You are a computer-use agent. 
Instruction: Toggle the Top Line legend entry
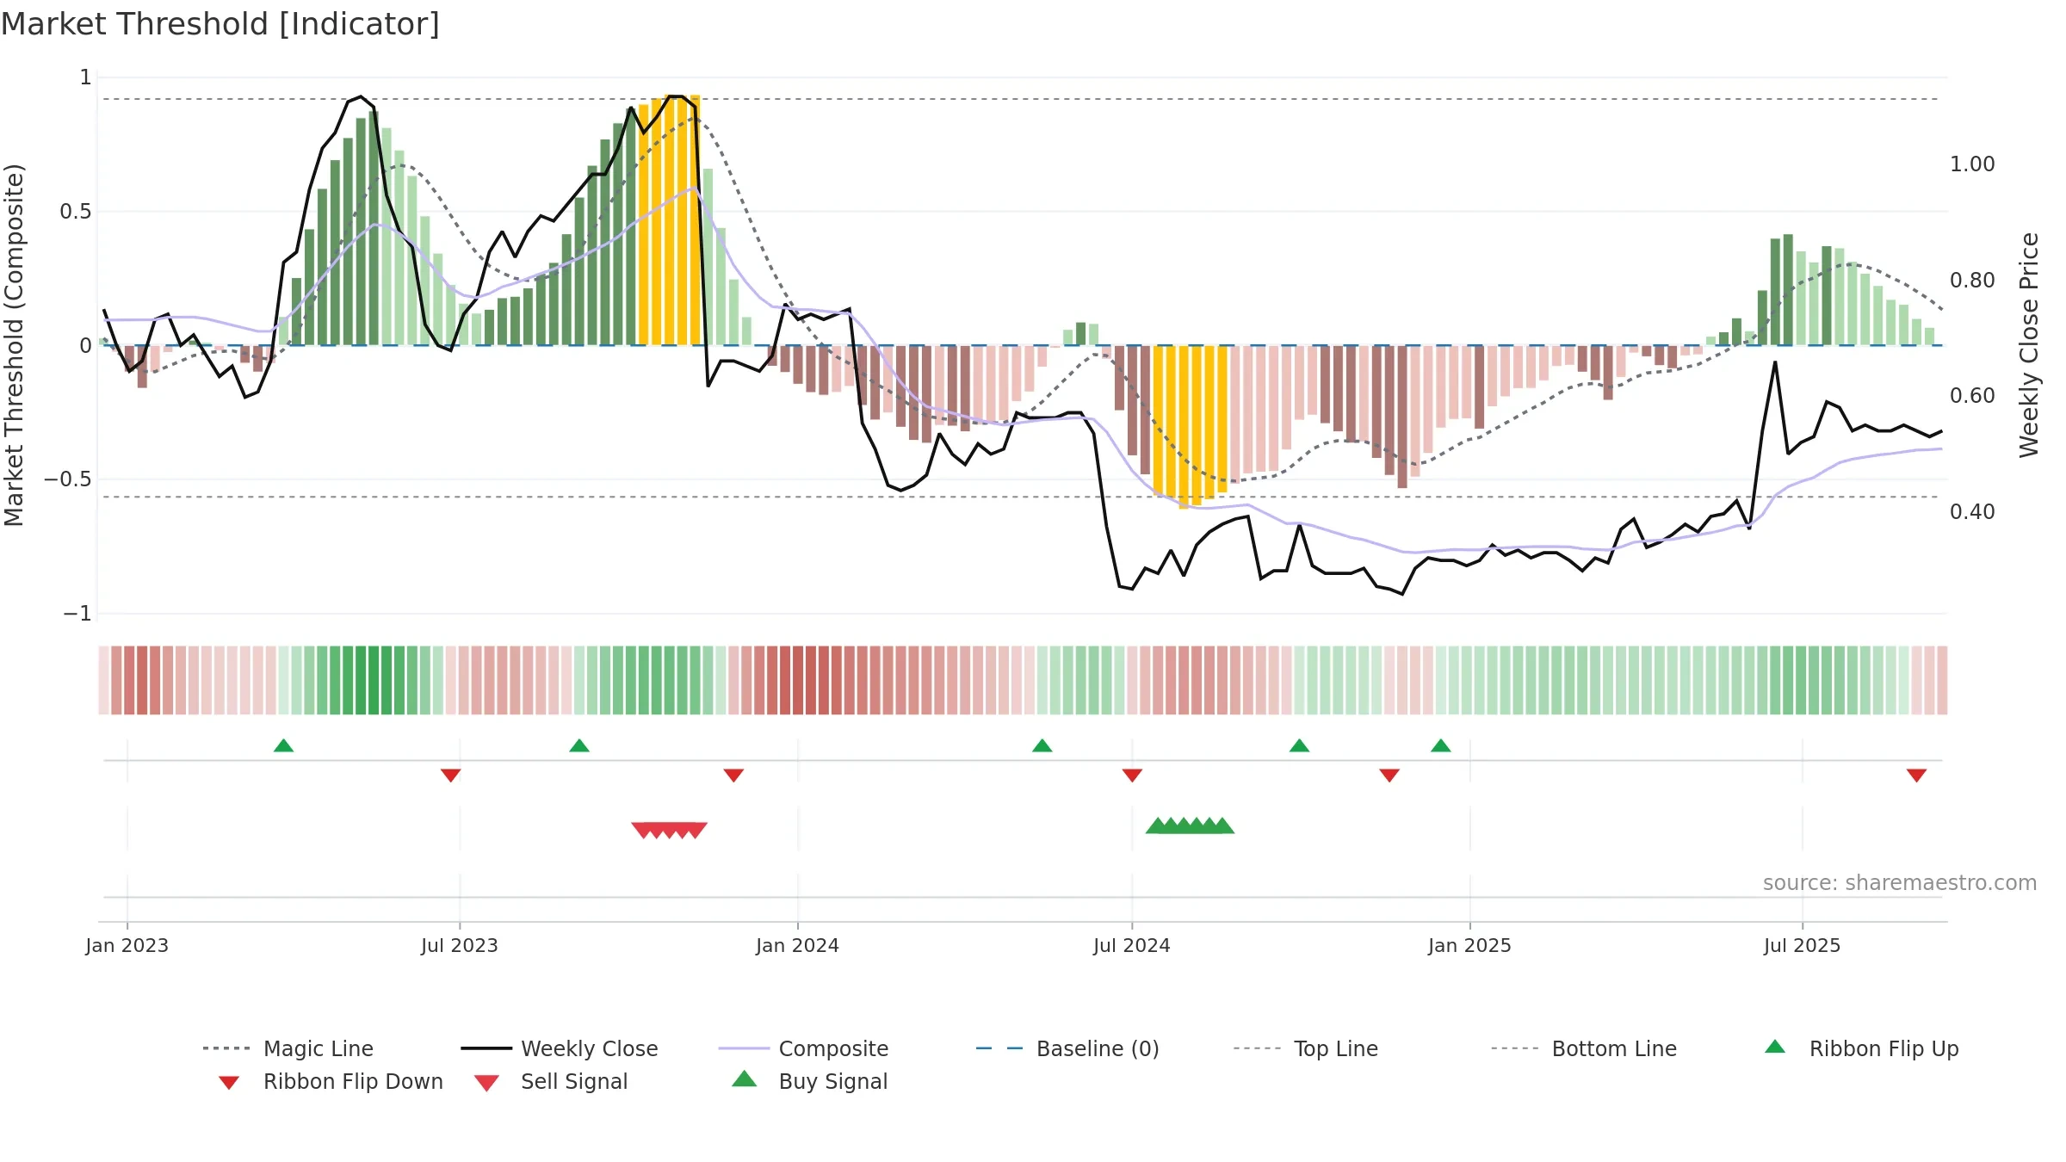tap(1306, 1048)
